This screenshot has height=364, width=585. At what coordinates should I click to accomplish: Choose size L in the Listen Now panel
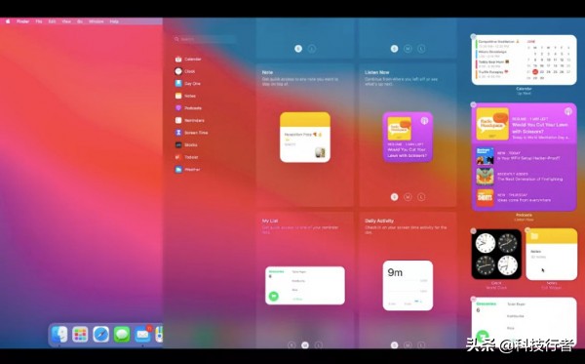(x=421, y=197)
